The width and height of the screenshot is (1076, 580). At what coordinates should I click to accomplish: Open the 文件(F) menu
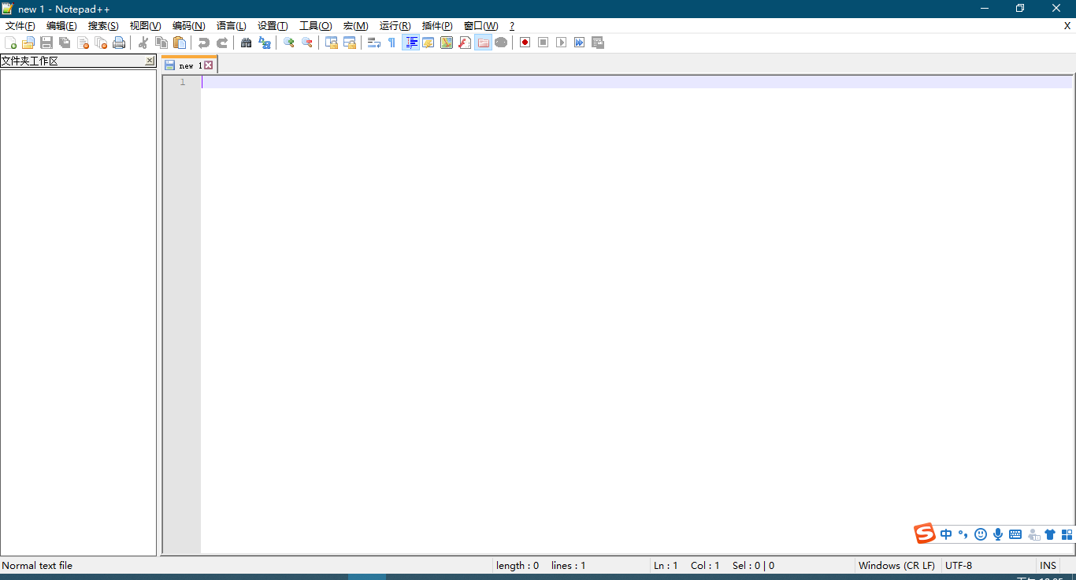[20, 26]
